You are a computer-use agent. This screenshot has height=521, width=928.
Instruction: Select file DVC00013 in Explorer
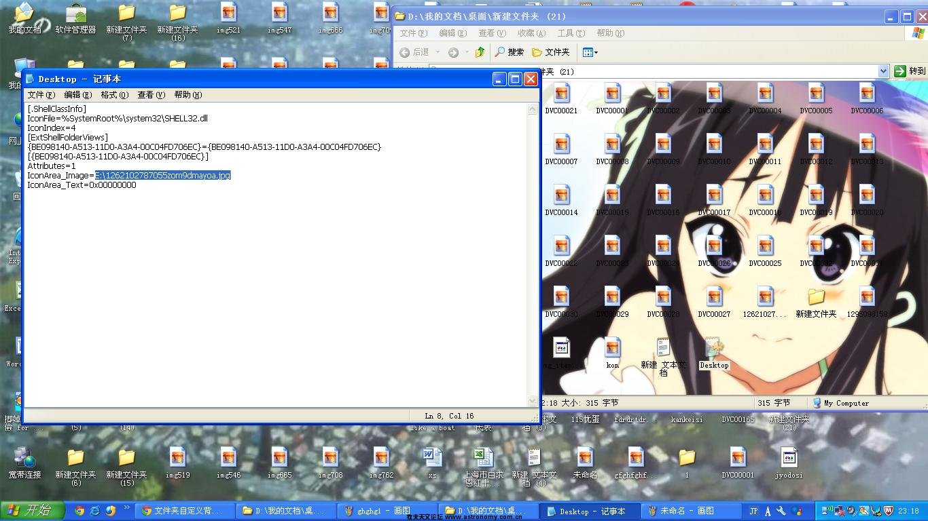[867, 150]
